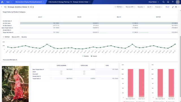Open the Apps menu
181x102 pixels.
[x=9, y=2]
